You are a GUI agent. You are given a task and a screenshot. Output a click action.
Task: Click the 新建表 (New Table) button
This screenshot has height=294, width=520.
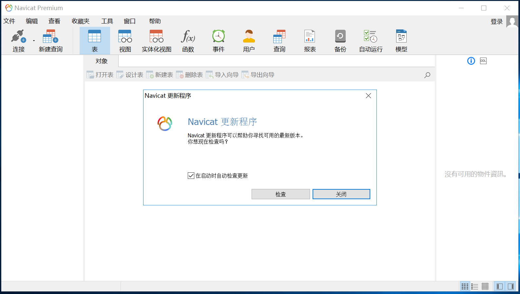click(160, 75)
